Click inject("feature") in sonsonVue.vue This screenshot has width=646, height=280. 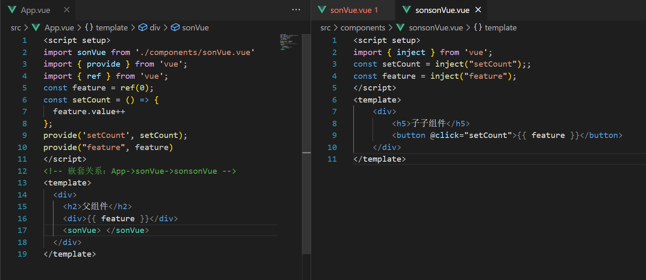pyautogui.click(x=471, y=76)
